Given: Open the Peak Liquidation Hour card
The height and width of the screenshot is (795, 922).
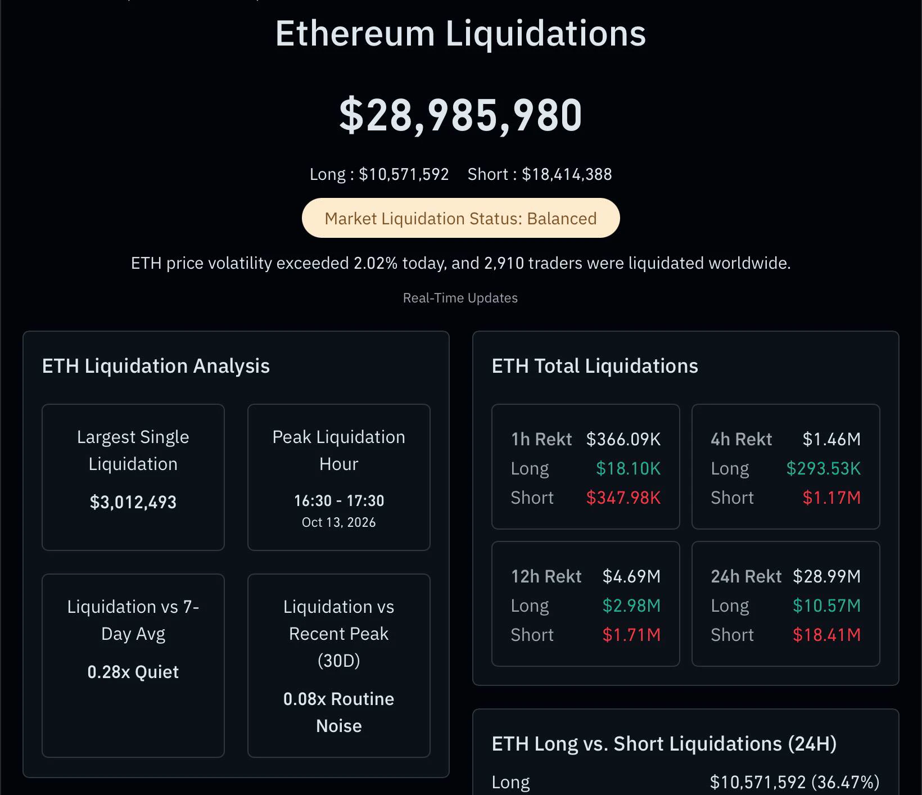Looking at the screenshot, I should pyautogui.click(x=339, y=477).
